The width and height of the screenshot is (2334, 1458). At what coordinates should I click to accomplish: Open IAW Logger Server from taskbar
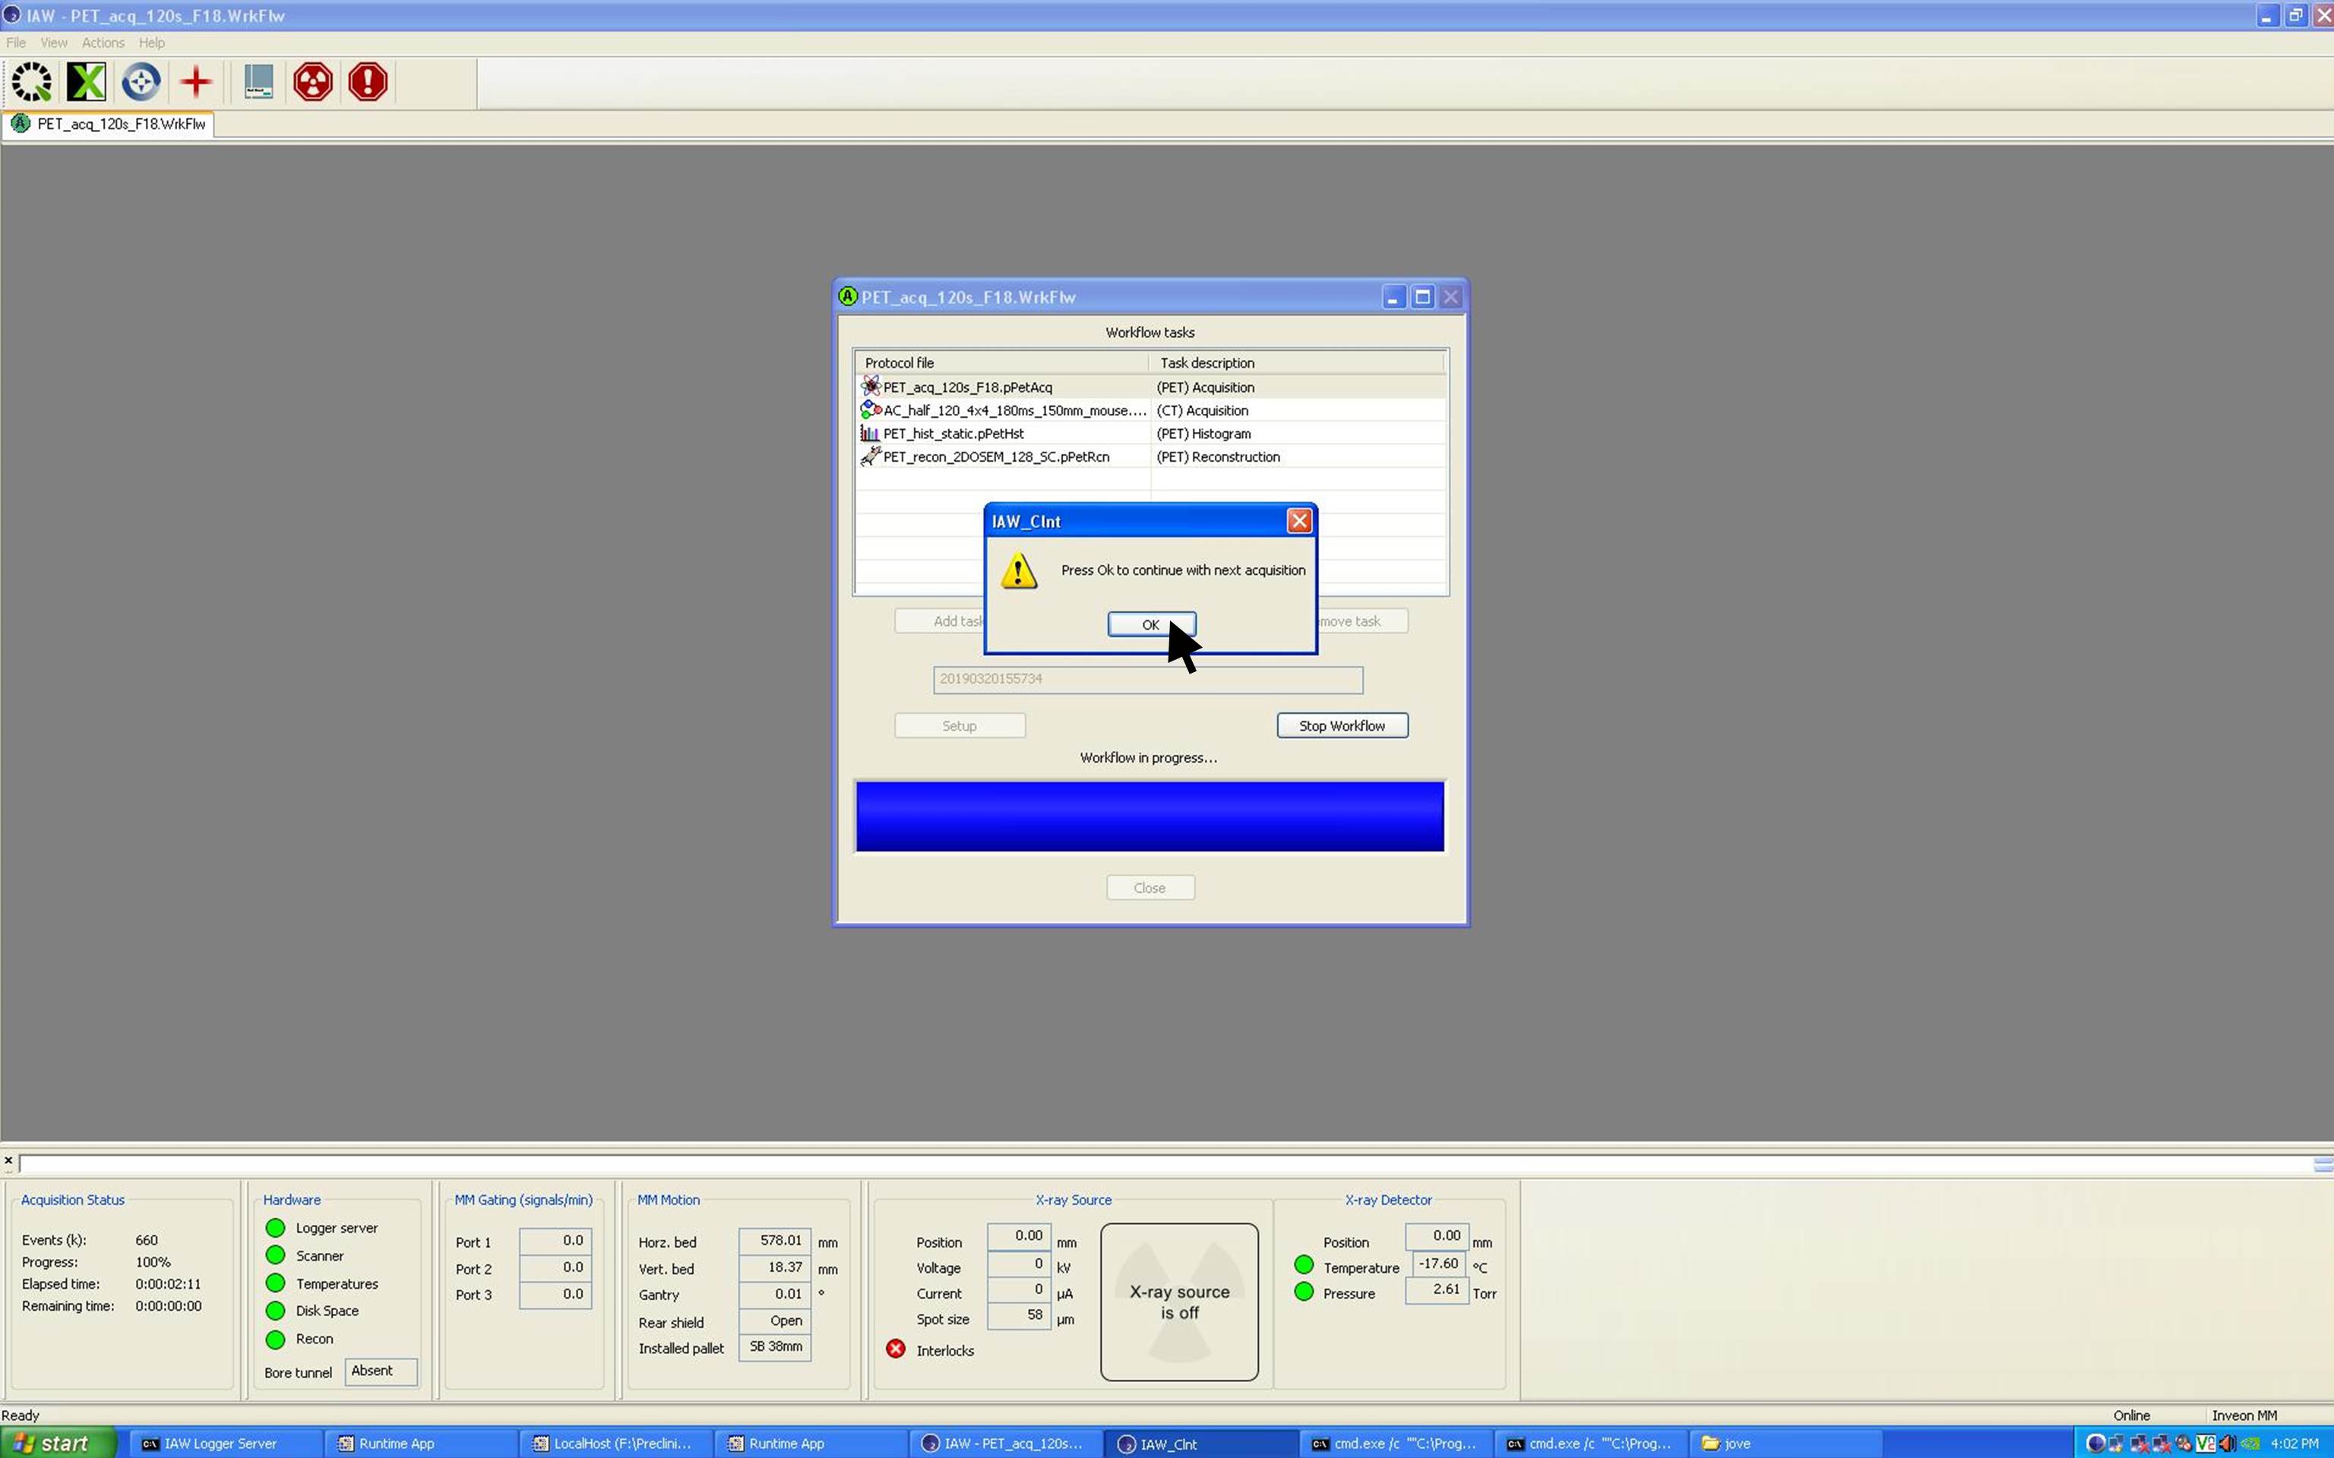[x=220, y=1444]
